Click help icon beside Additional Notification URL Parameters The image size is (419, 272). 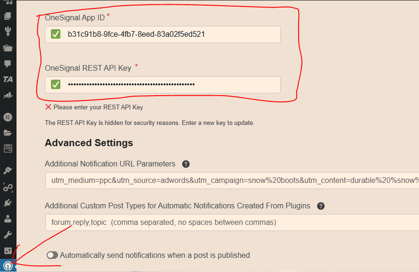click(186, 164)
